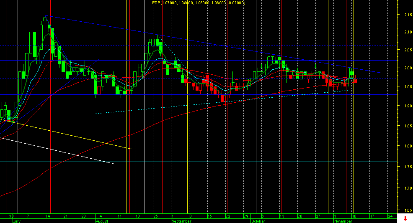Click the red down arrow icon
The width and height of the screenshot is (413, 223).
pos(405,219)
